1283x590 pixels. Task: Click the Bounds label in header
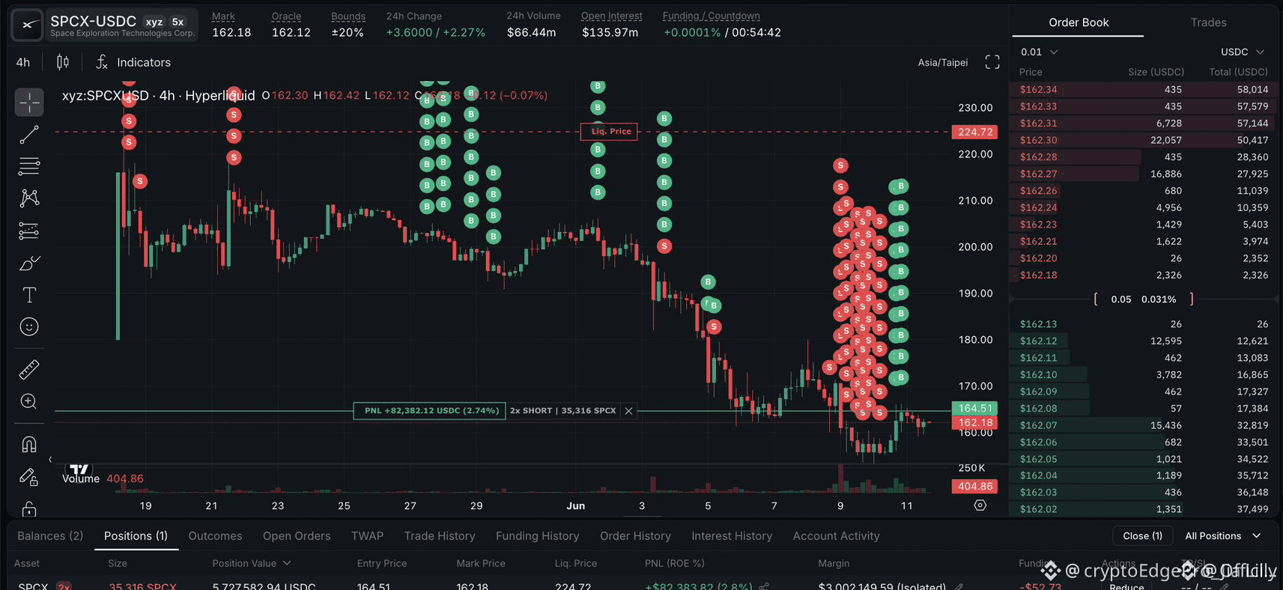pyautogui.click(x=348, y=16)
